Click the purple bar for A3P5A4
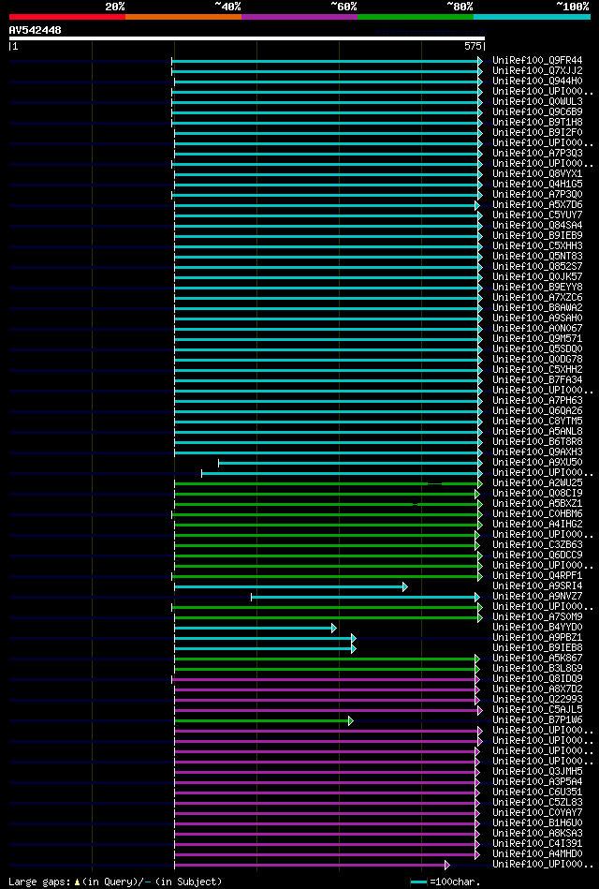599x889 pixels. point(327,782)
